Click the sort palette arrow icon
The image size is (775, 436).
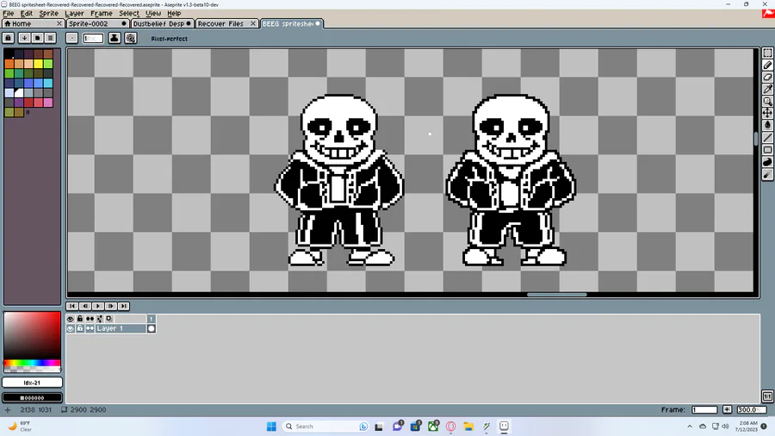click(x=24, y=38)
